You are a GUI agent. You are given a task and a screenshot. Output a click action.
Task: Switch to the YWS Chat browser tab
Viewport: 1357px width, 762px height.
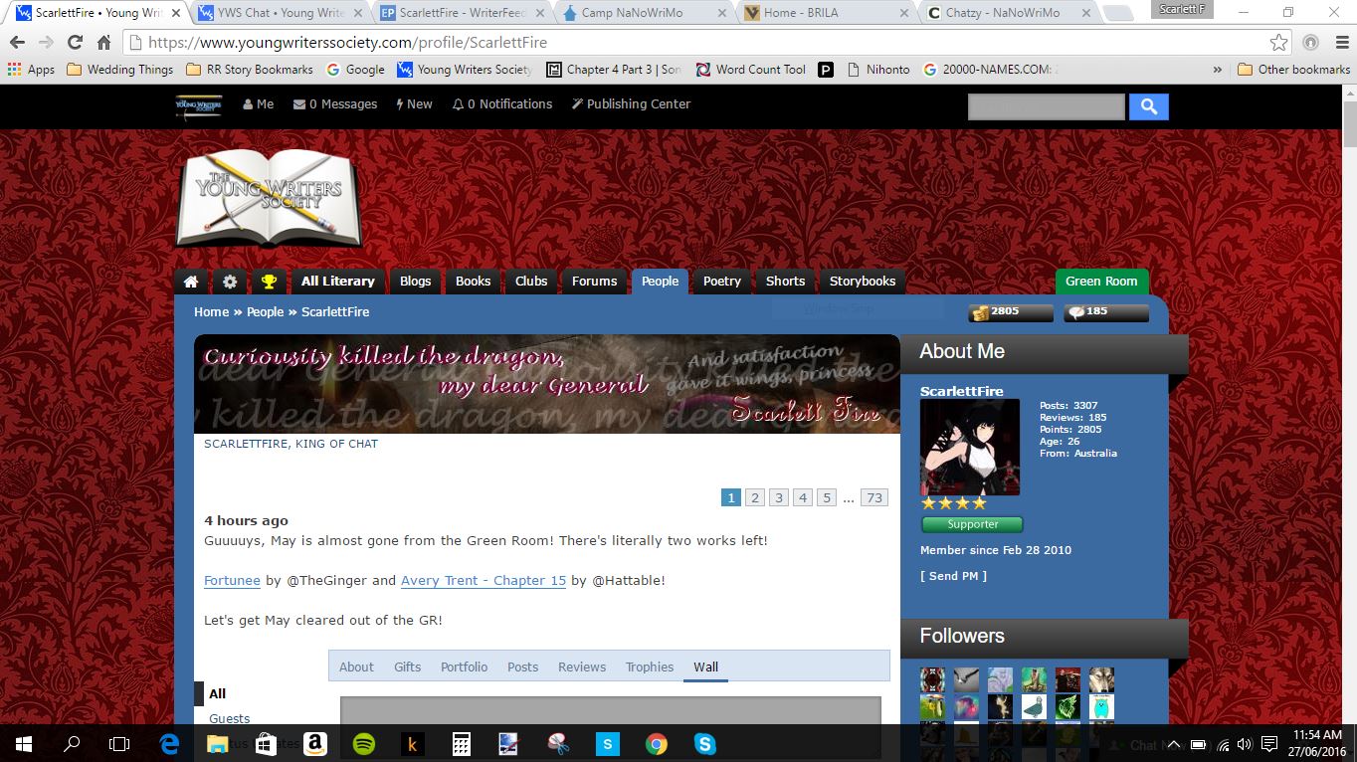[279, 13]
